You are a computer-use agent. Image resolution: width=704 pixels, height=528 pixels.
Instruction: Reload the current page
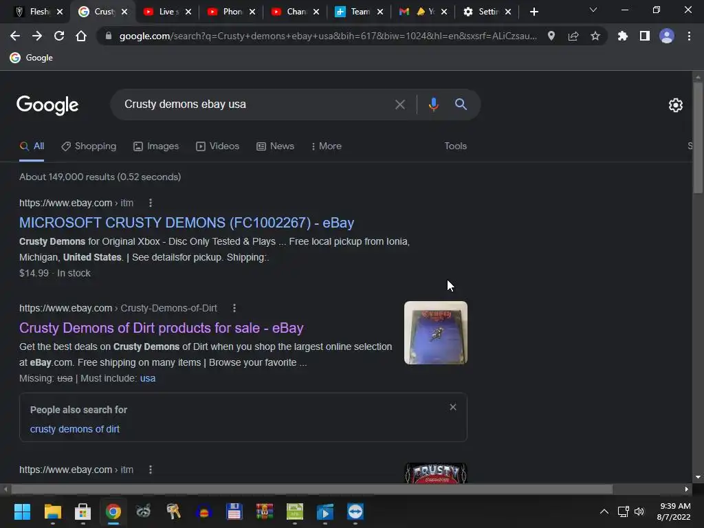click(x=59, y=36)
